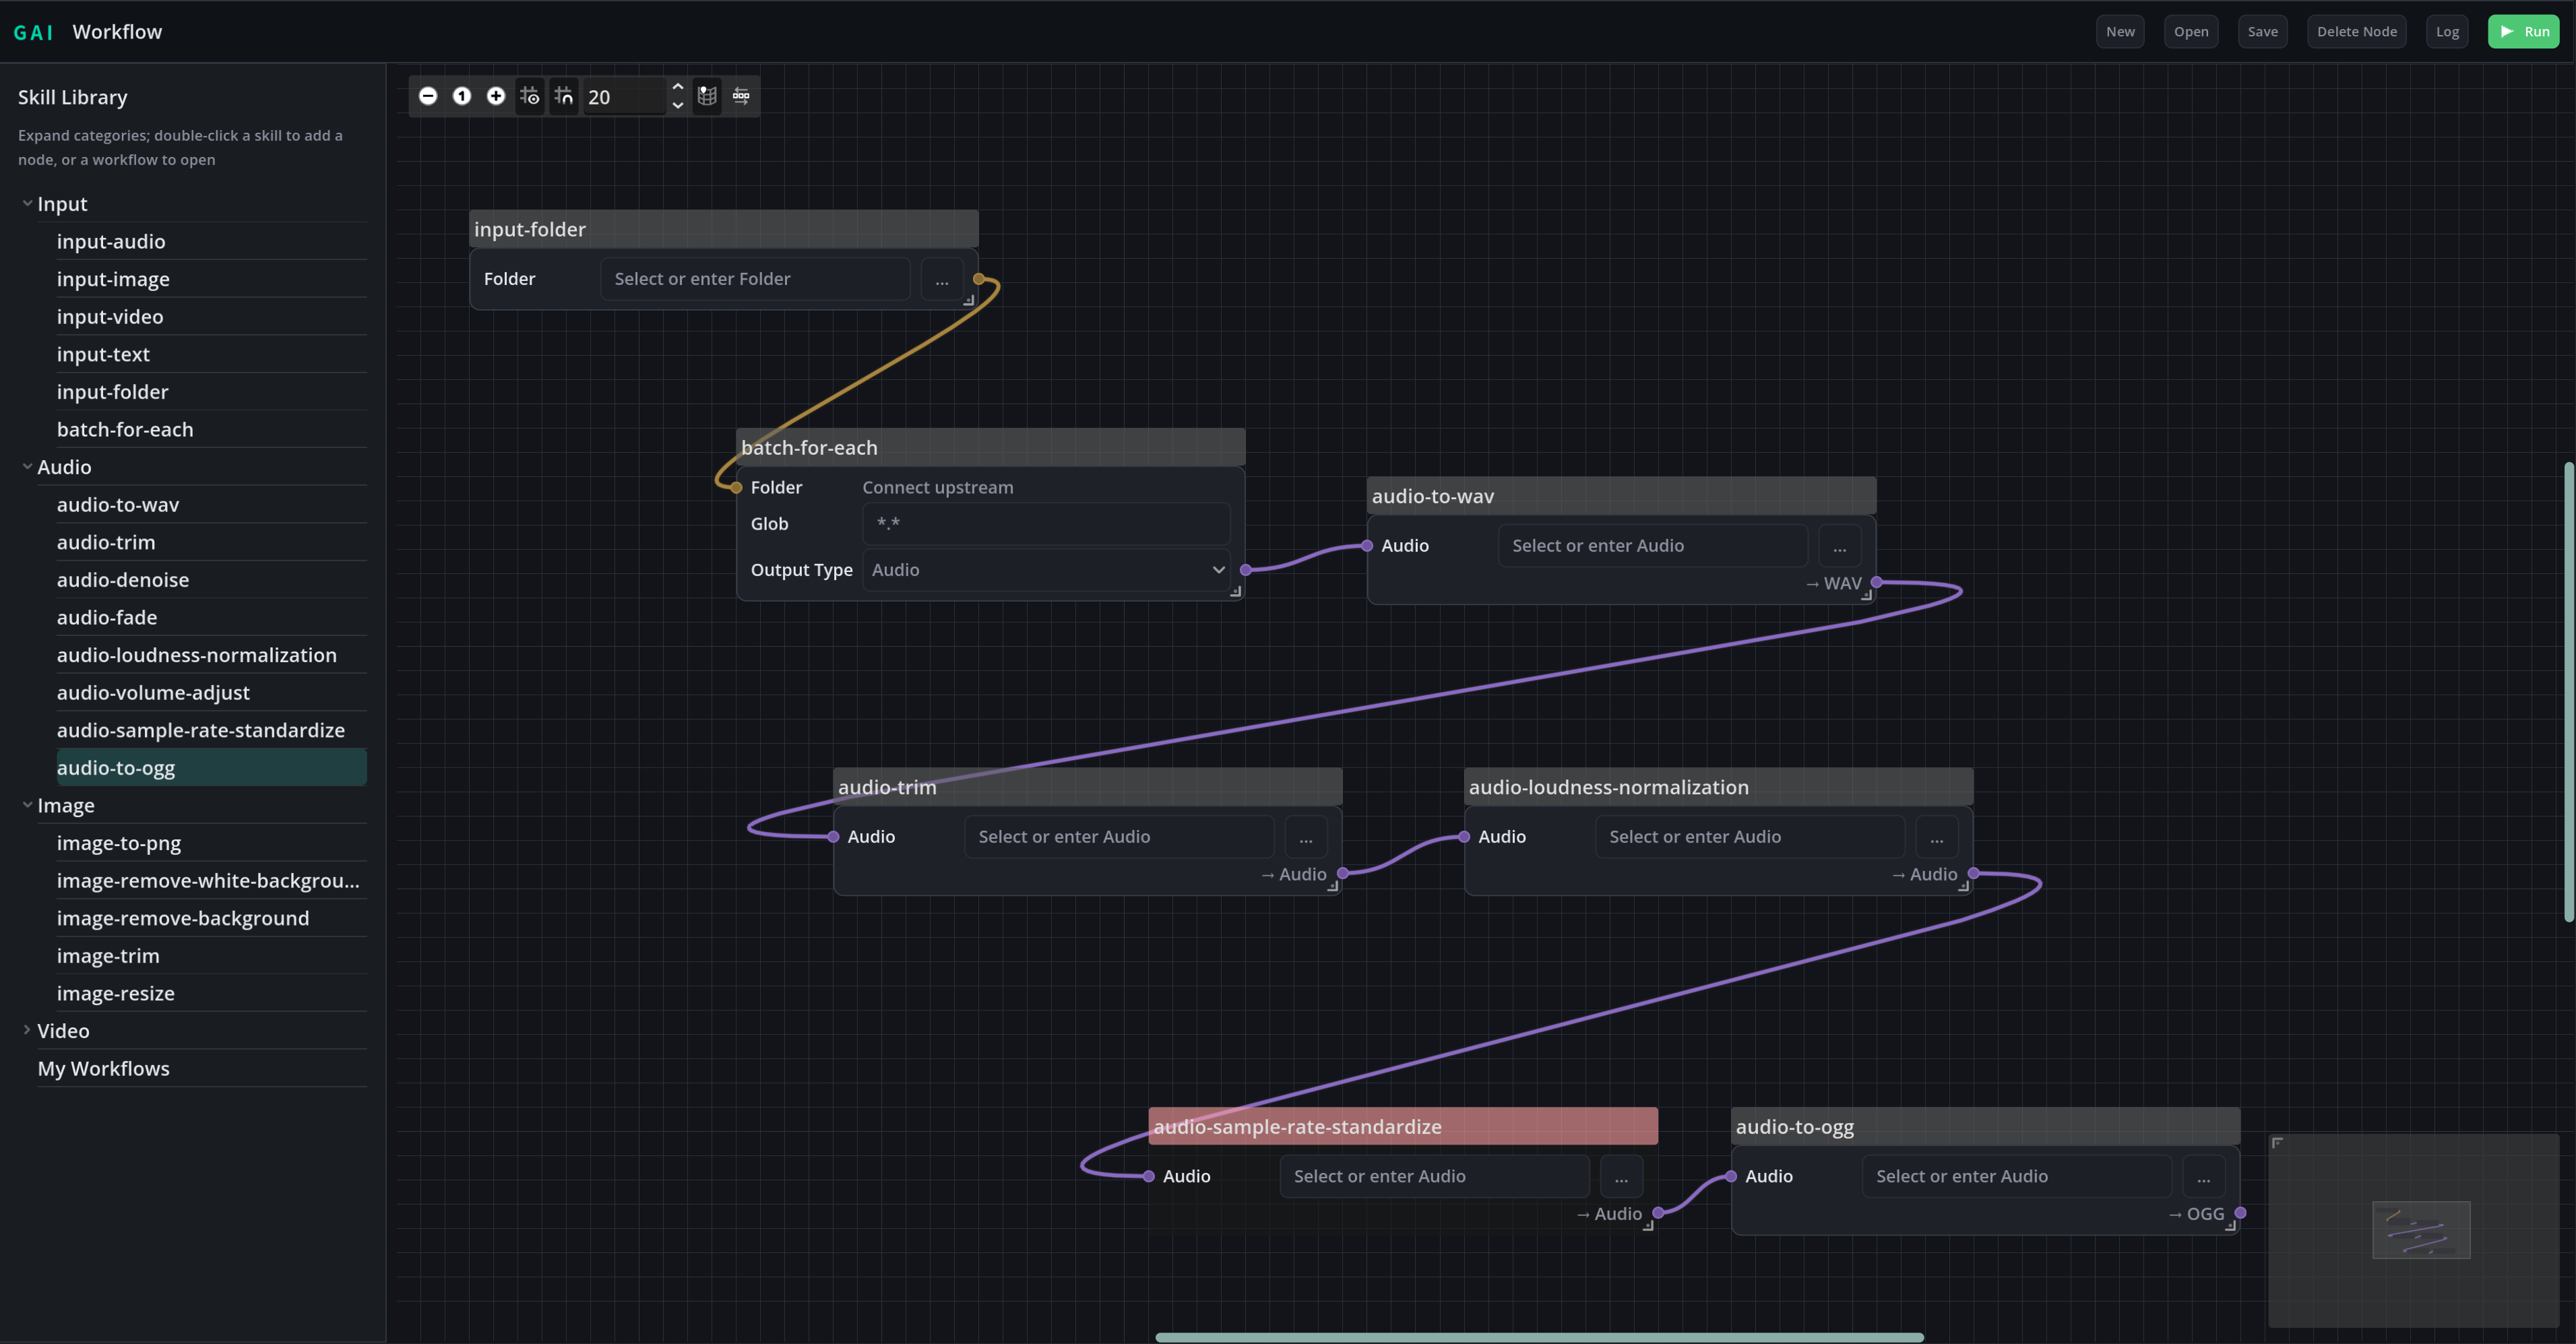Click the Open button
This screenshot has width=2576, height=1344.
click(x=2191, y=31)
